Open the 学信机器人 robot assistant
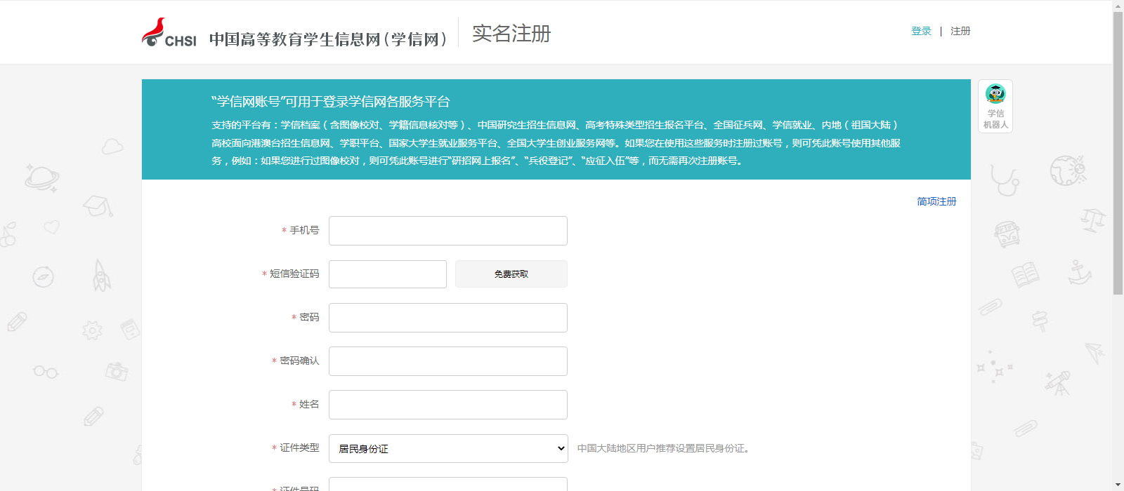1124x491 pixels. tap(995, 106)
